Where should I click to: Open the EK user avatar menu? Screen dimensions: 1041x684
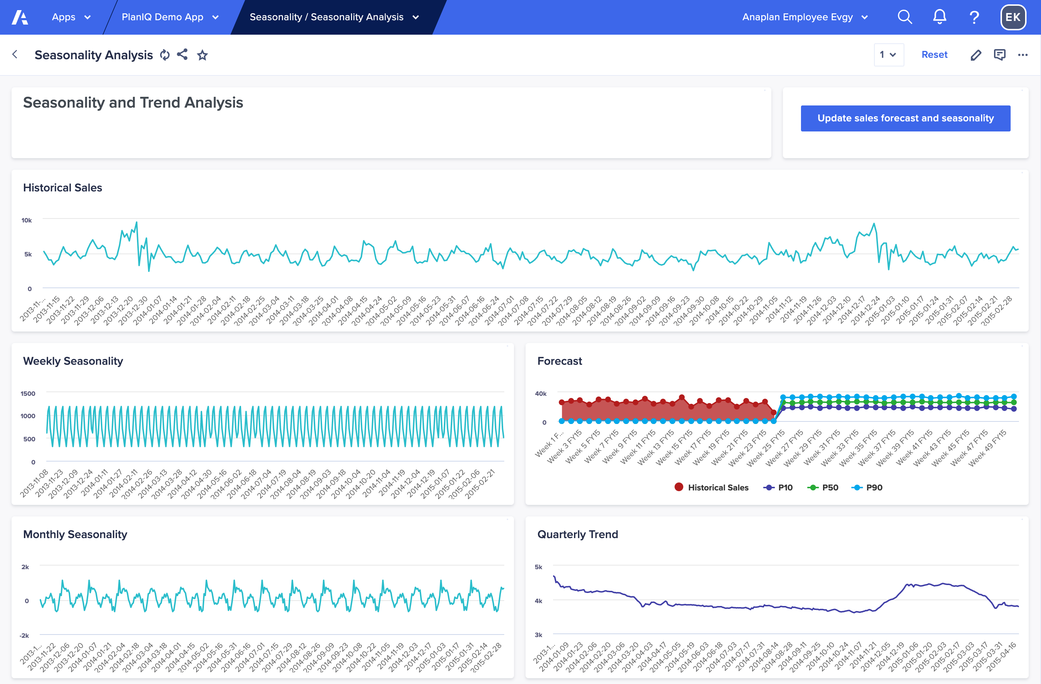[1012, 17]
